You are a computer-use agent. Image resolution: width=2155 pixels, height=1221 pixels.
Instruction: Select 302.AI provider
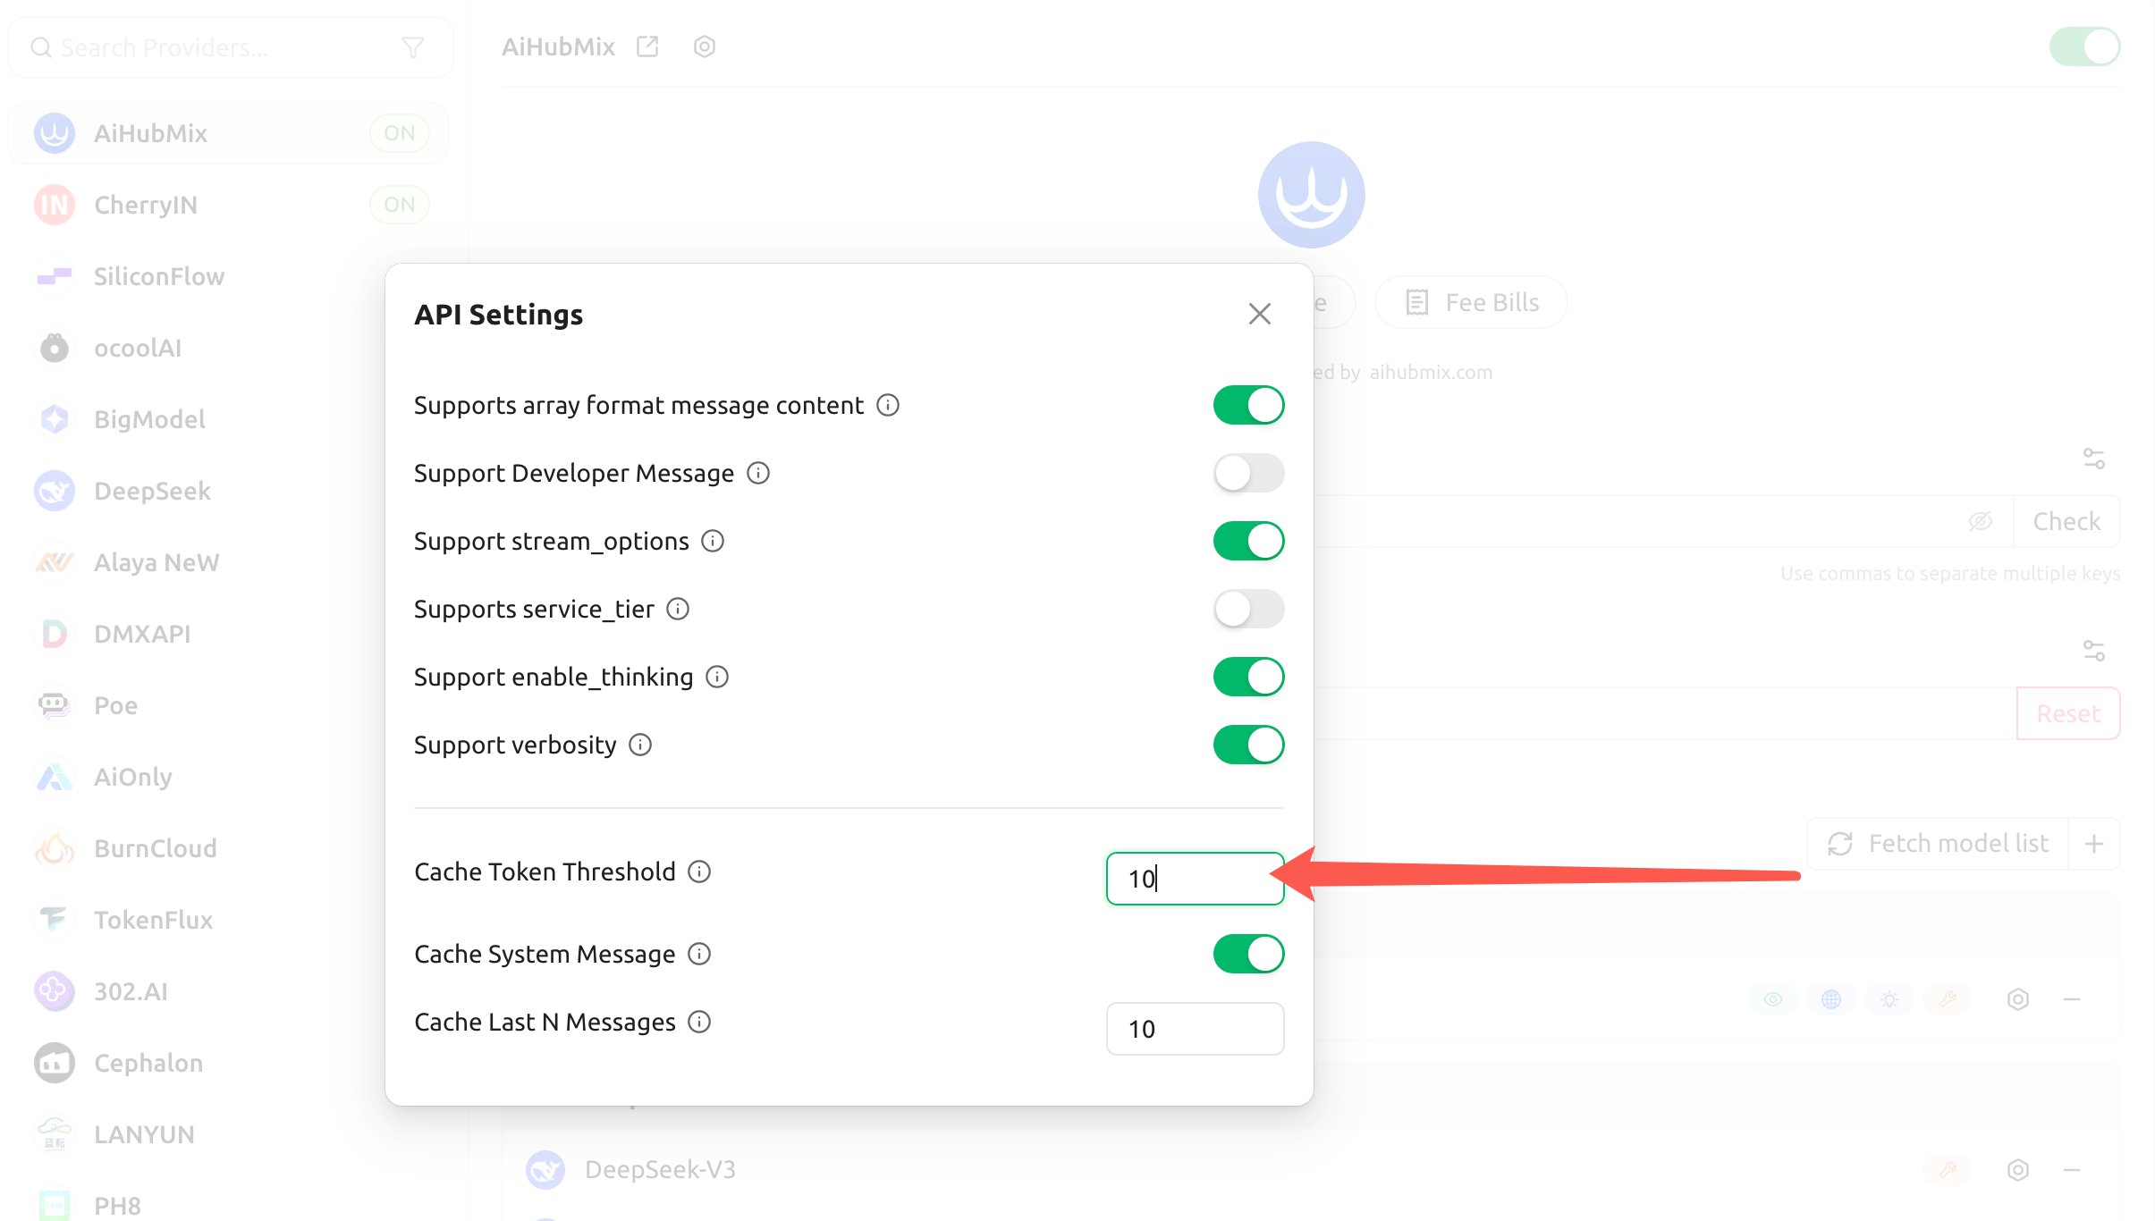coord(197,991)
